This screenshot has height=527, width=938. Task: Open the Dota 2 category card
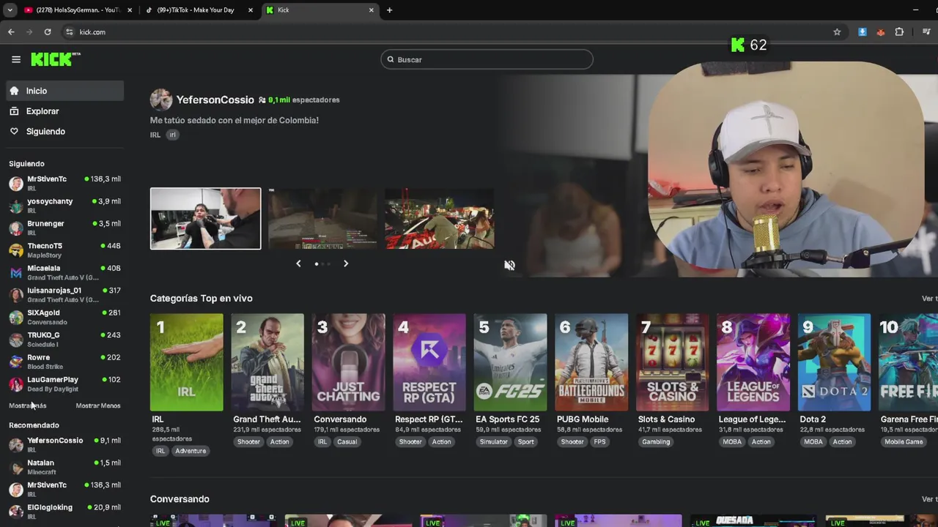[x=834, y=362]
